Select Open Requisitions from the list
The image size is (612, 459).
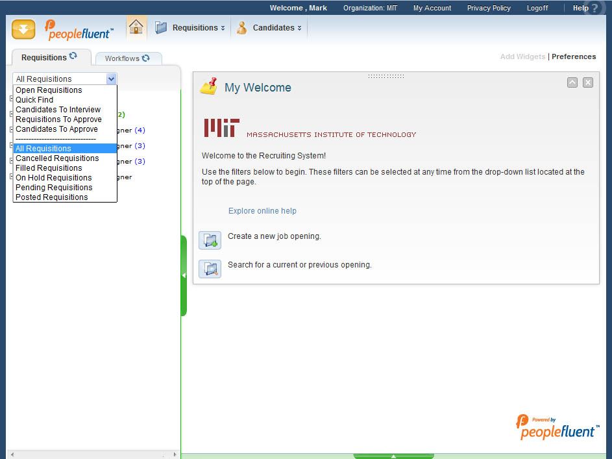point(49,90)
